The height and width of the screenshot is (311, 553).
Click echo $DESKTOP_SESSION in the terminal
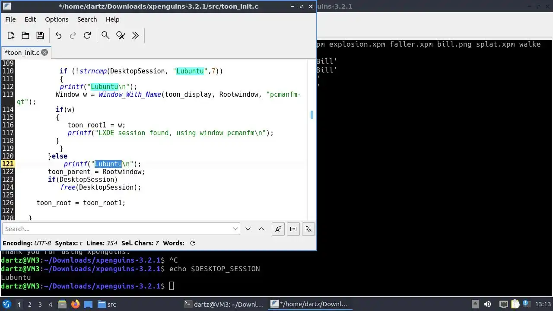(215, 269)
